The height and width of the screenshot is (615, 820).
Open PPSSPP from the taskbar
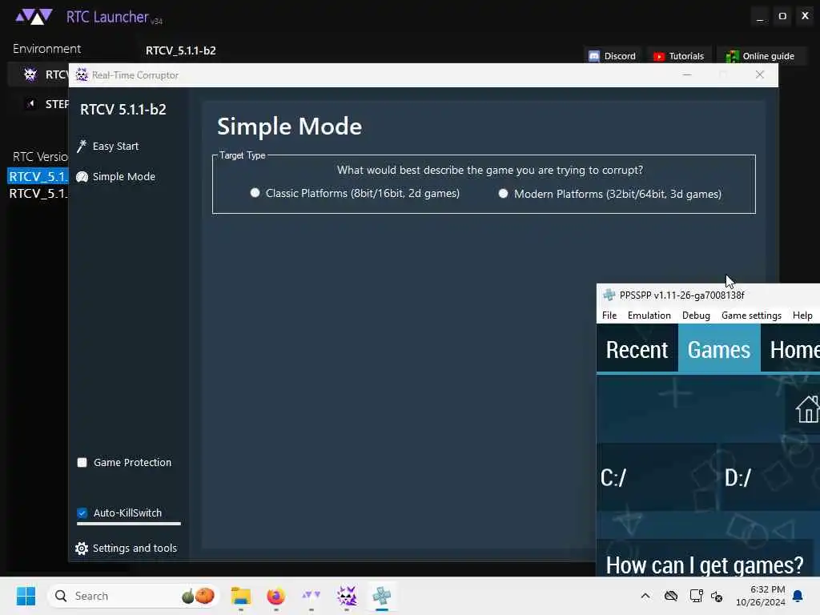[382, 596]
